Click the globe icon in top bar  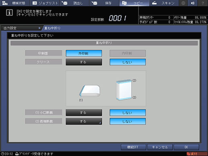pyautogui.click(x=183, y=3)
